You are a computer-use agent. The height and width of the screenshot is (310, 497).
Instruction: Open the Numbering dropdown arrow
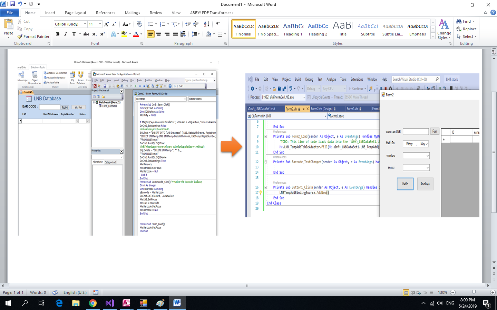pyautogui.click(x=168, y=24)
